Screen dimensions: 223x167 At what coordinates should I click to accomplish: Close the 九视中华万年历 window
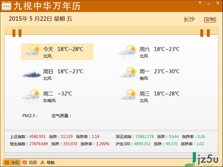[218, 3]
